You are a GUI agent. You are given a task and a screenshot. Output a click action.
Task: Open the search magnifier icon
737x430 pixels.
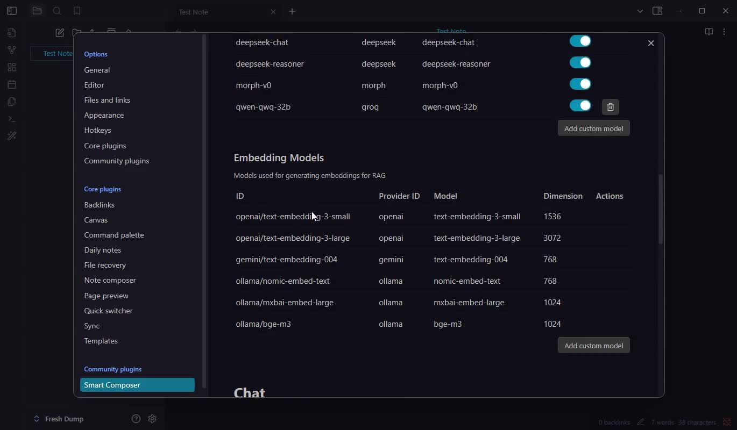(57, 11)
